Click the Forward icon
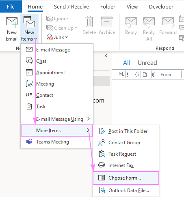 (168, 22)
